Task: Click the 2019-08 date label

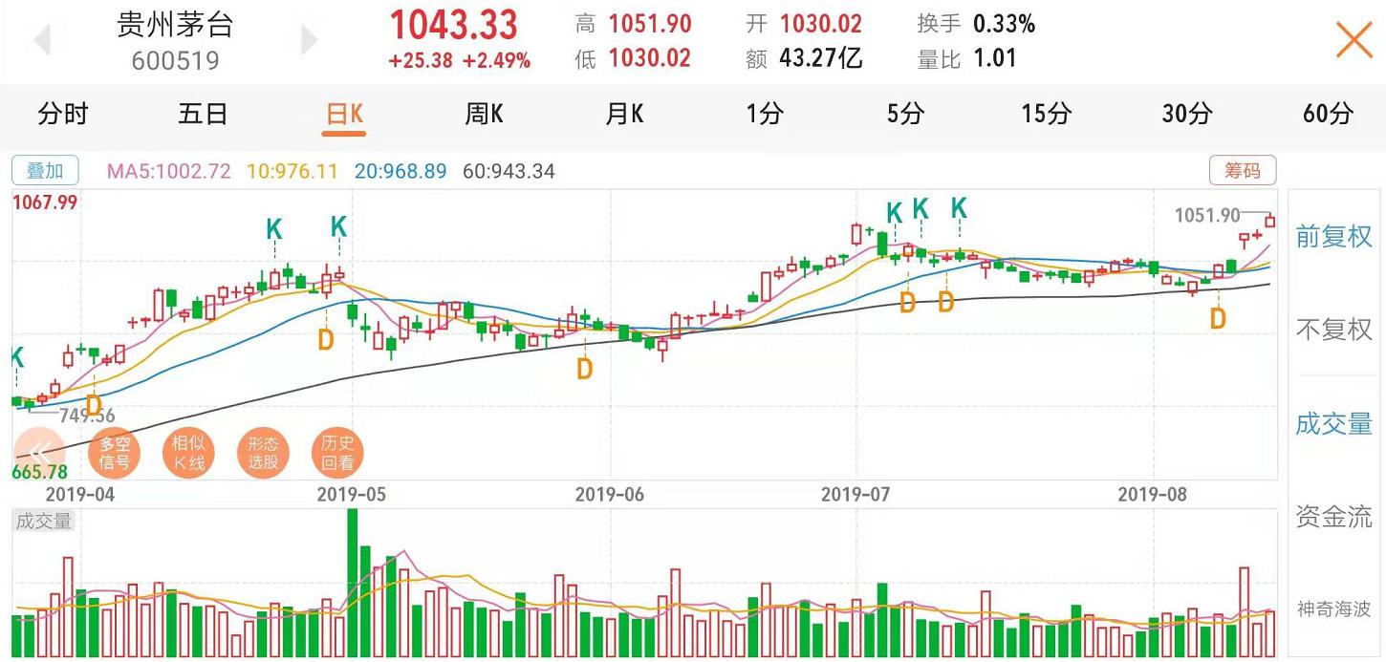Action: [x=1152, y=494]
